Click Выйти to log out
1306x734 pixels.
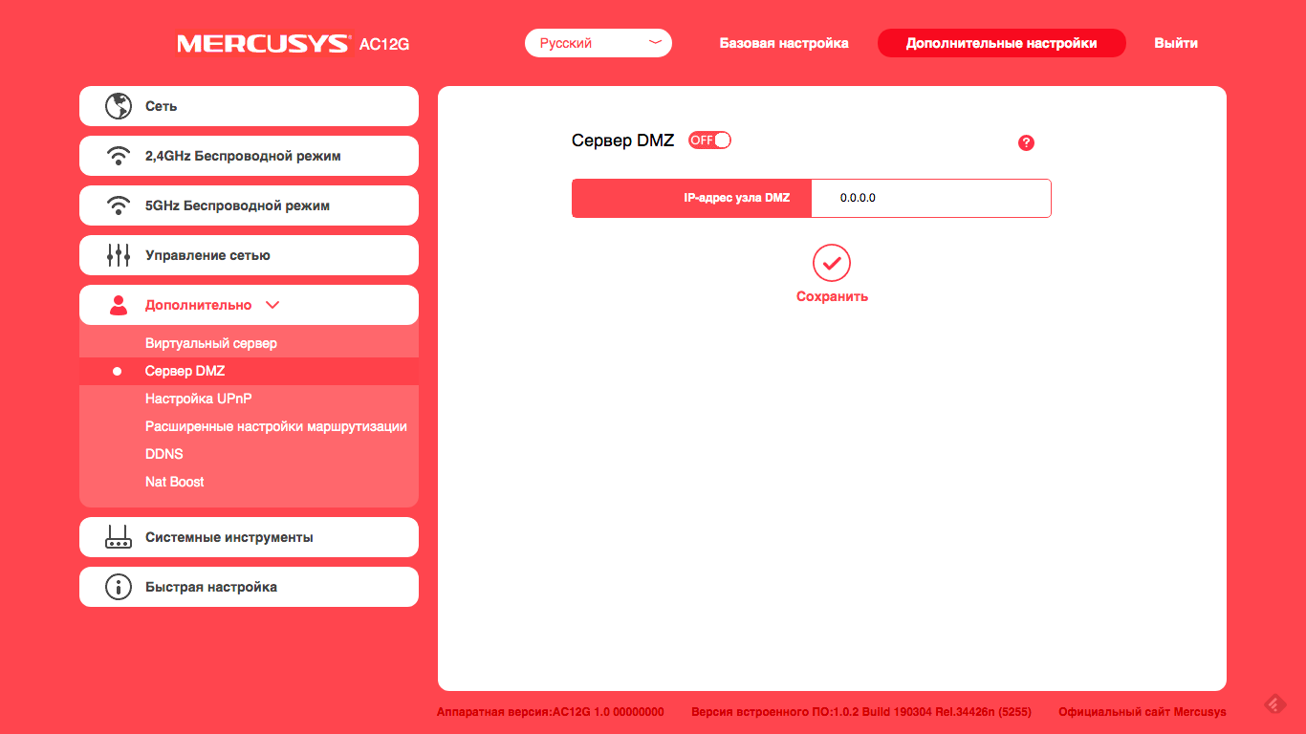[1175, 43]
